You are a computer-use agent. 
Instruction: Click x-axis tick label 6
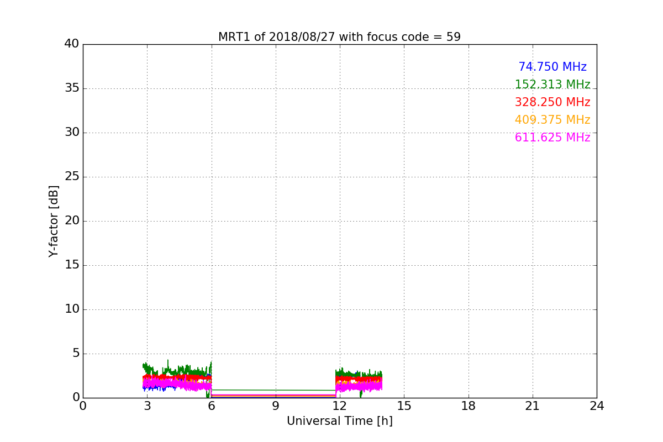coord(212,406)
